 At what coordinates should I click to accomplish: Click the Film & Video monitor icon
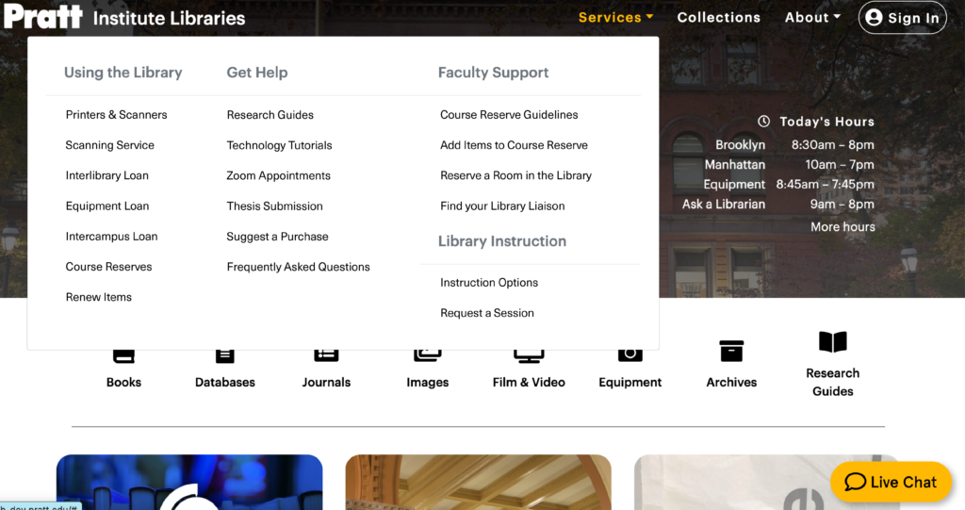(529, 356)
